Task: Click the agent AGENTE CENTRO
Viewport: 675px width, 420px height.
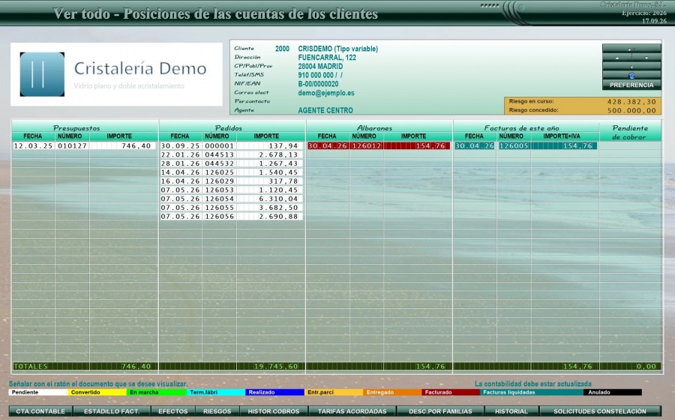Action: click(x=325, y=110)
